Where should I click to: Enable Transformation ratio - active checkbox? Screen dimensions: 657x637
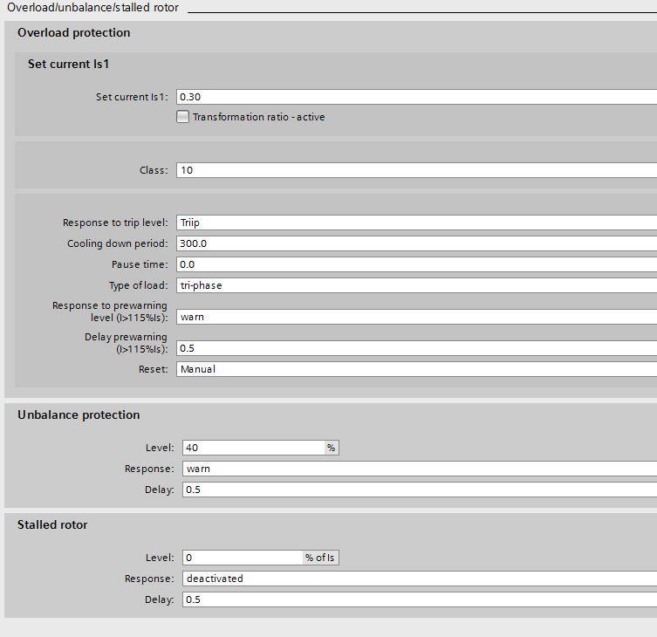[x=182, y=117]
